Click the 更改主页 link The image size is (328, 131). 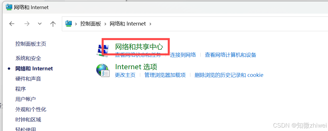pos(125,75)
